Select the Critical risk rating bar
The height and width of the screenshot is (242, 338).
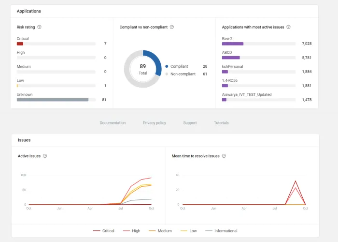click(20, 44)
